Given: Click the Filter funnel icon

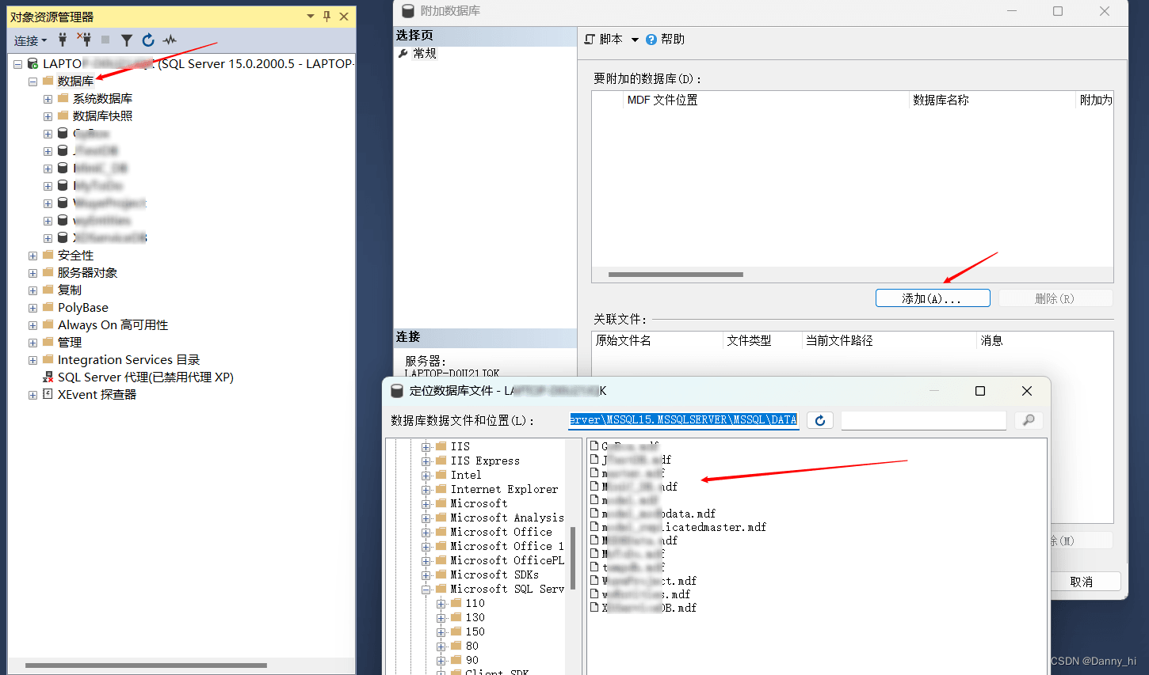Looking at the screenshot, I should pyautogui.click(x=127, y=40).
